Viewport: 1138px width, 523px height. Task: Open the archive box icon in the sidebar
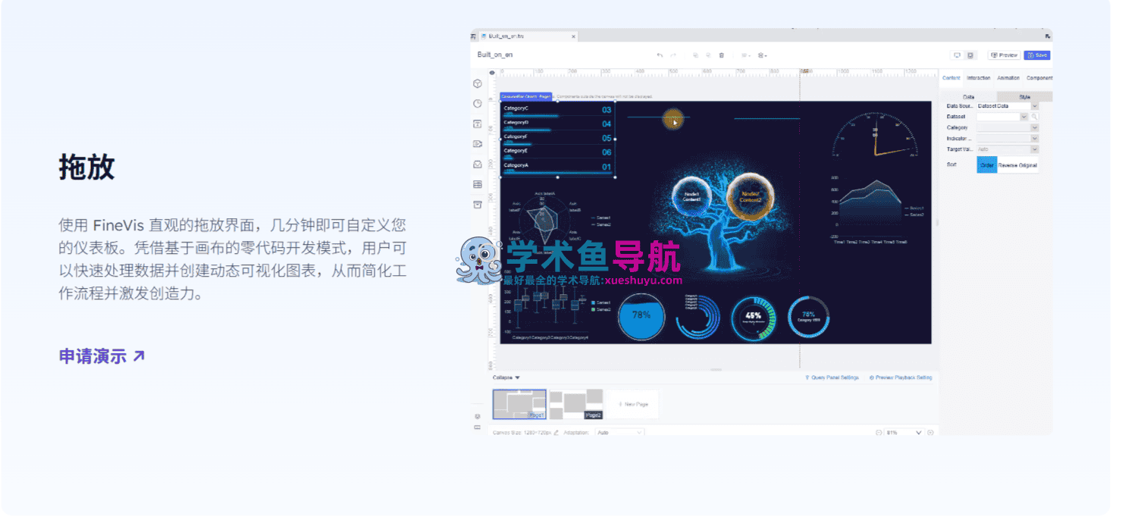point(478,205)
